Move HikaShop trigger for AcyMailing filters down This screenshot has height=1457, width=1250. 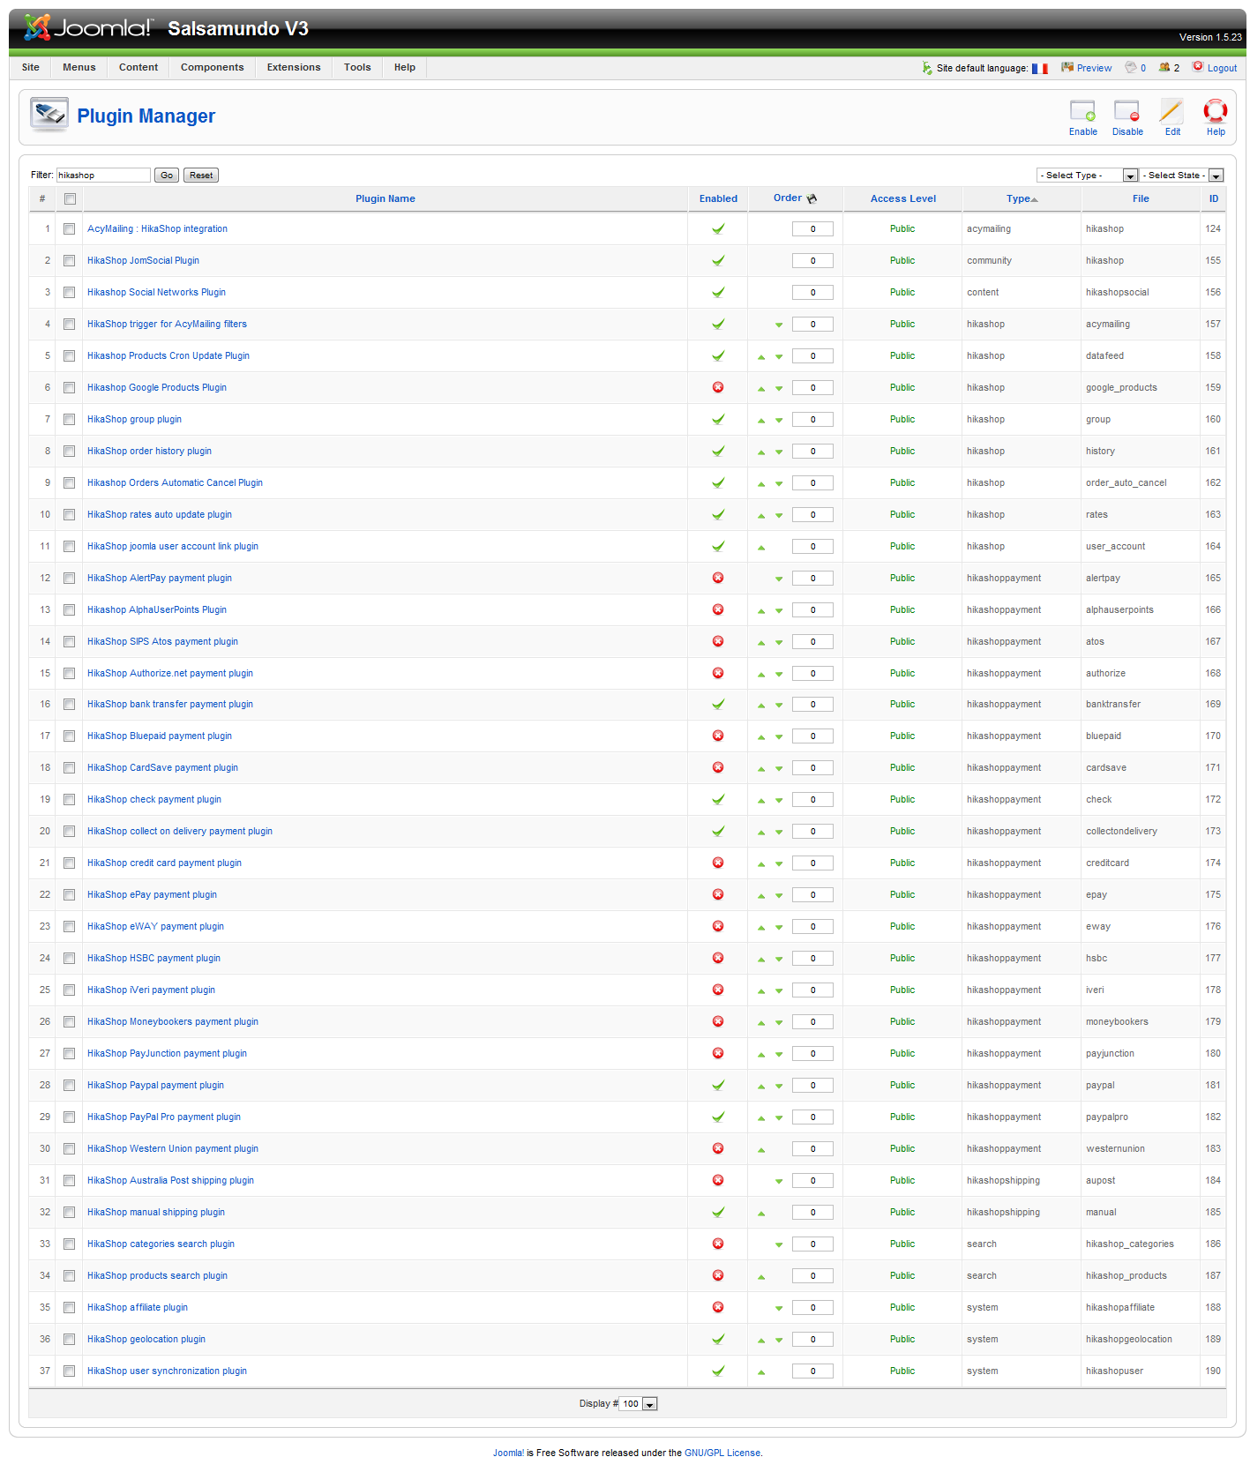click(779, 325)
